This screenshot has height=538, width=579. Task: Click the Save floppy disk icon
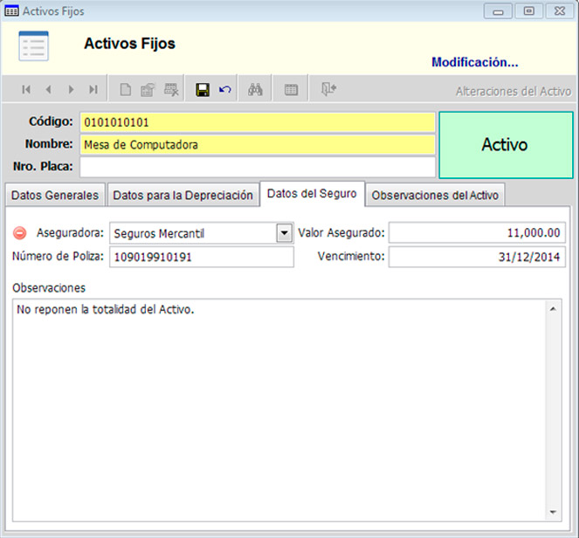point(203,90)
